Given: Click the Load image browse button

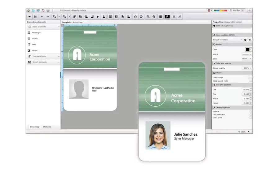Looking at the screenshot, I should [250, 78].
